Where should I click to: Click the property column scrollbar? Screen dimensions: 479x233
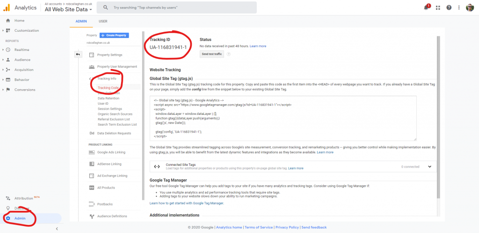143,116
